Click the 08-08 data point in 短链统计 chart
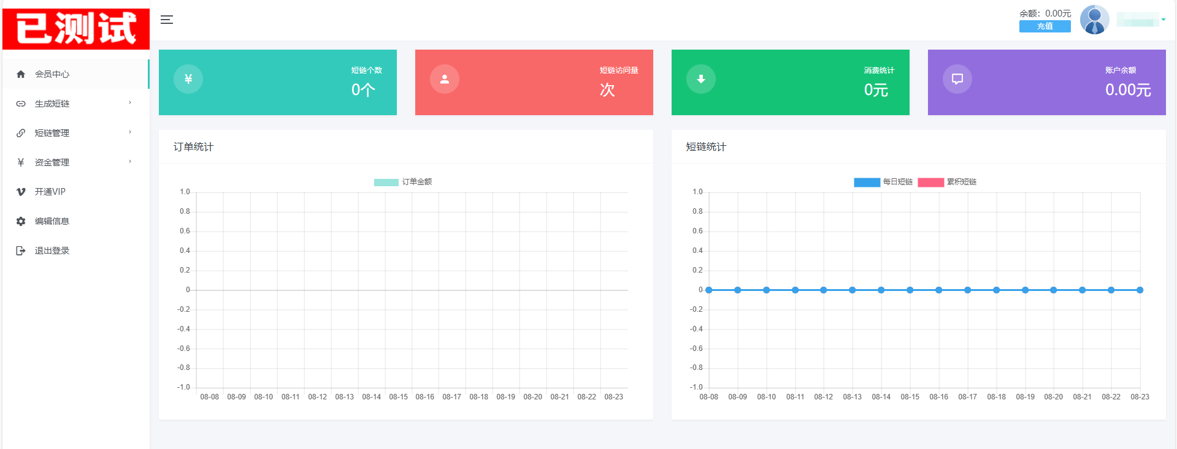Screen dimensions: 1177x449 point(709,290)
